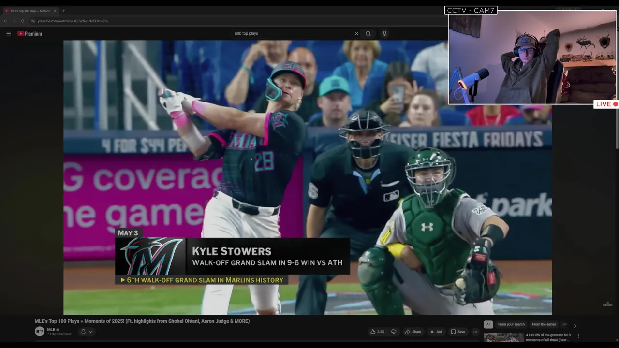Save the video to a playlist
The image size is (619, 348).
(458, 332)
